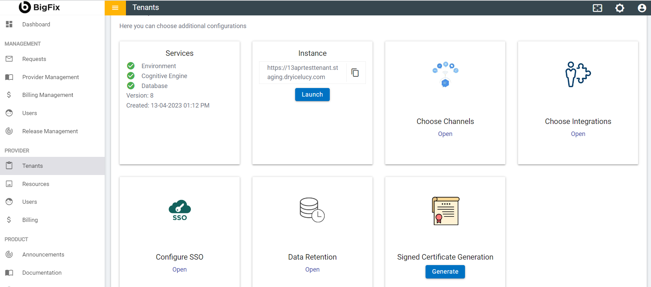This screenshot has height=287, width=651.
Task: Click the instance URL text field
Action: pos(303,73)
